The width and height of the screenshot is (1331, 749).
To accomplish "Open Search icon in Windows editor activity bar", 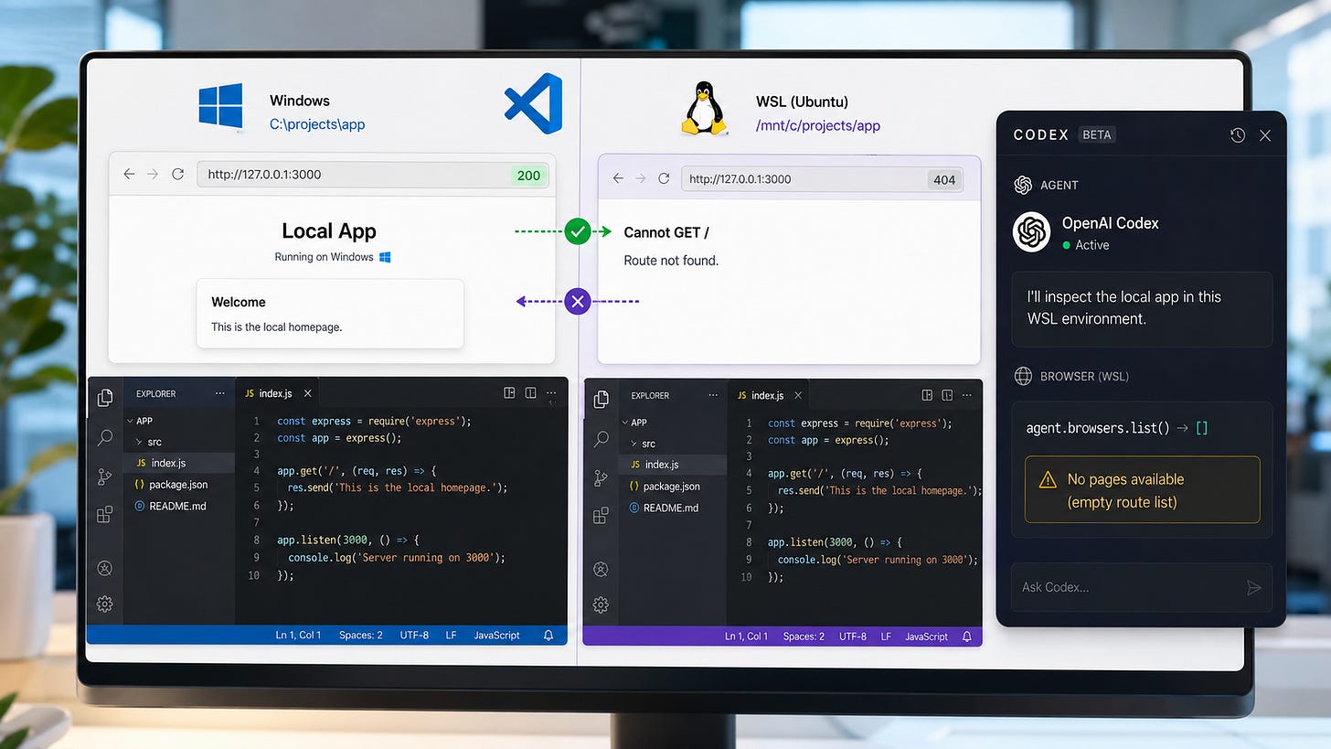I will [105, 437].
